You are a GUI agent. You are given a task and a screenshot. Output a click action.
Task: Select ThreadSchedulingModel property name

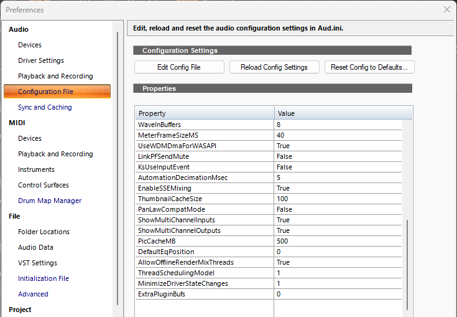177,273
